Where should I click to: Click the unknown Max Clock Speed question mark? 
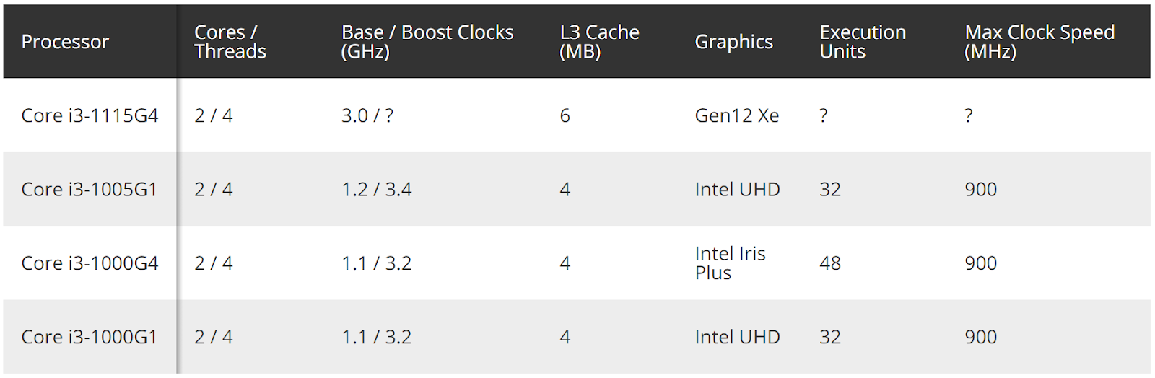click(968, 115)
